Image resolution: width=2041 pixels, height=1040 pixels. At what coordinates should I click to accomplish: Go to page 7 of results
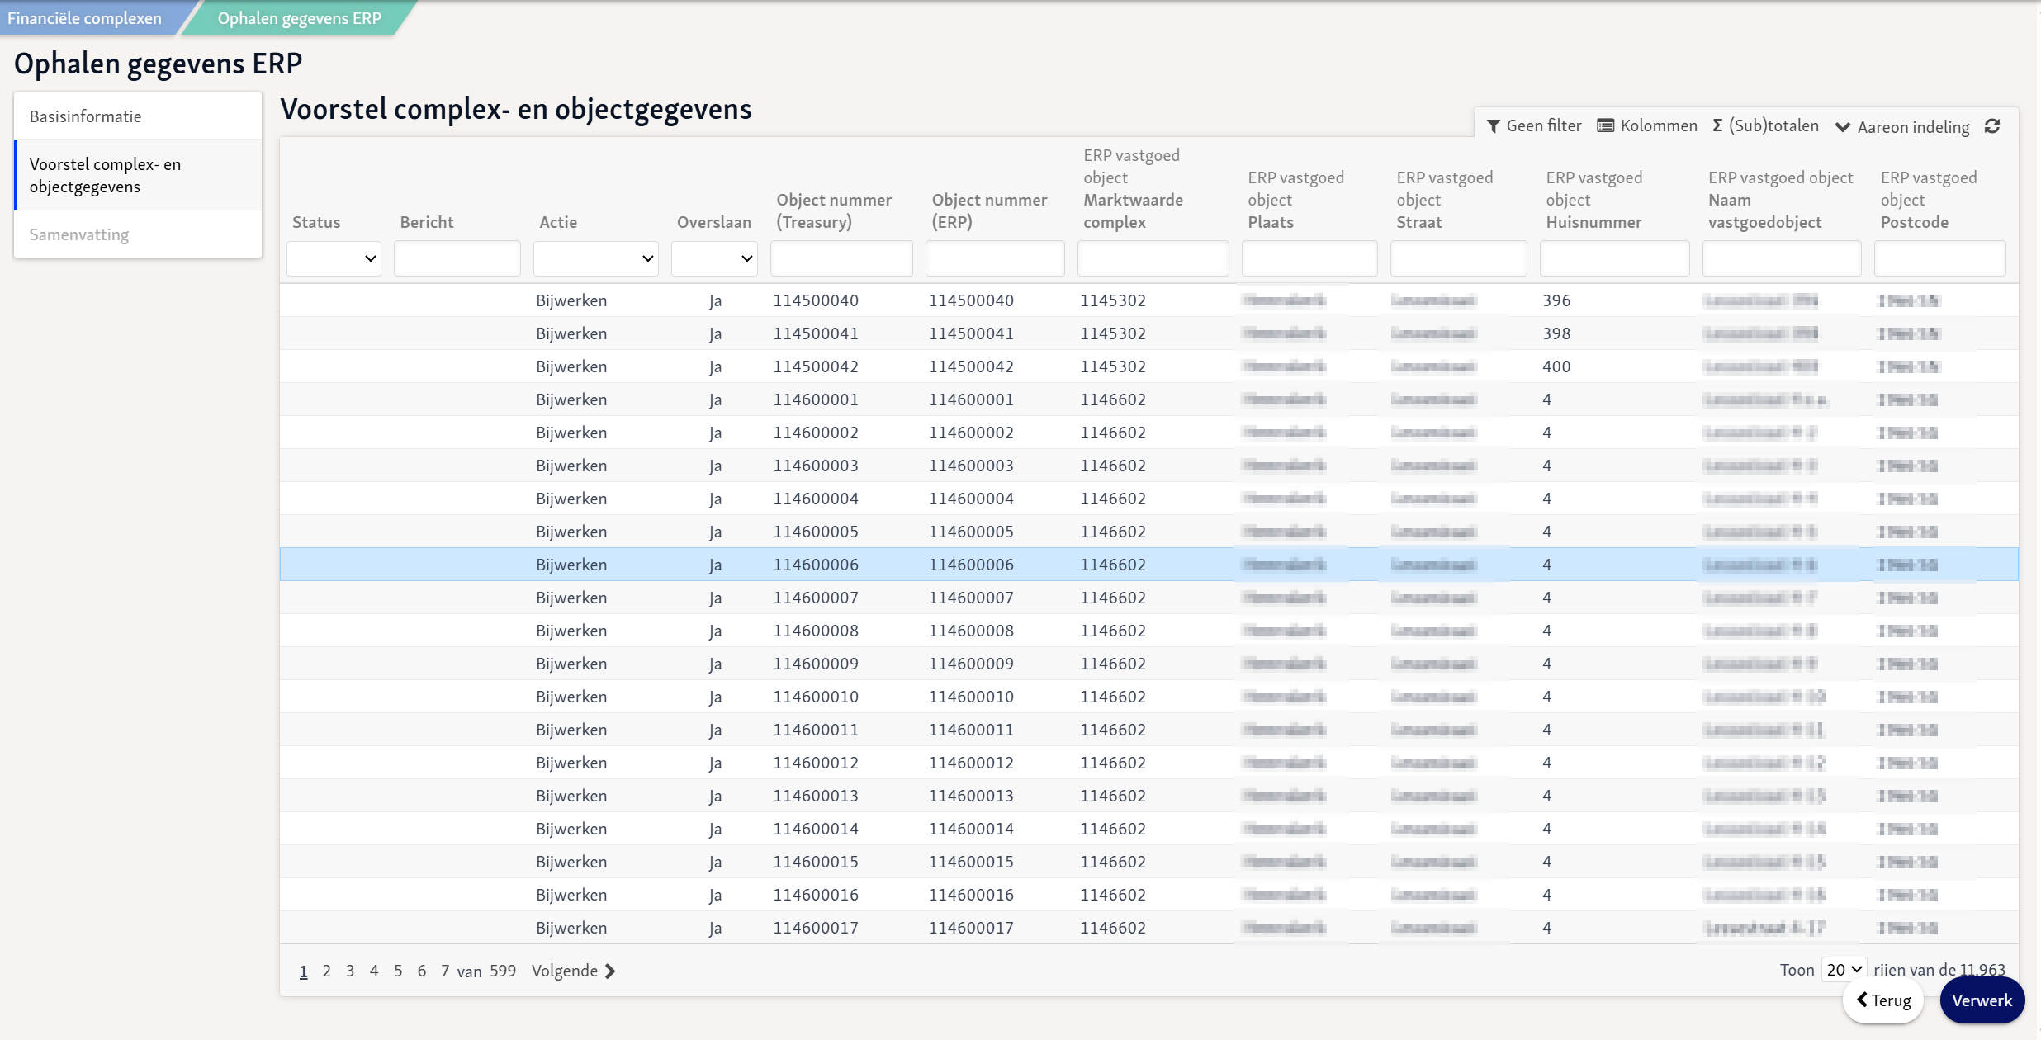445,971
